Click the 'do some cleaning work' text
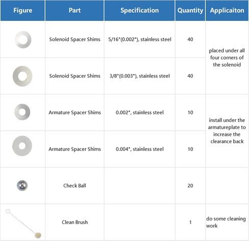 click(x=226, y=222)
